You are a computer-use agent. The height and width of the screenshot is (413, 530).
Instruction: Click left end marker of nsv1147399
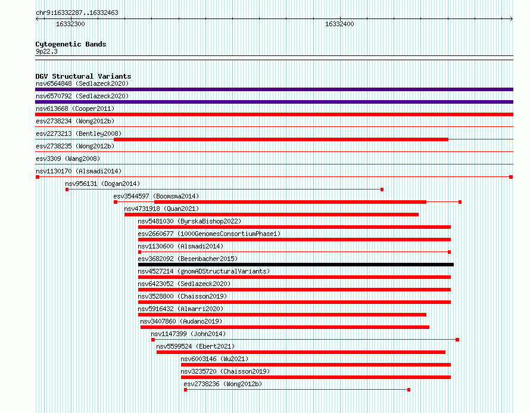(153, 340)
